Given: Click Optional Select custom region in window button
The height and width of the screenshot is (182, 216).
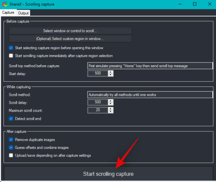Looking at the screenshot, I should coord(70,39).
